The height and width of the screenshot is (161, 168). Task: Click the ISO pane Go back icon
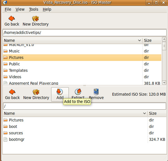(12, 92)
